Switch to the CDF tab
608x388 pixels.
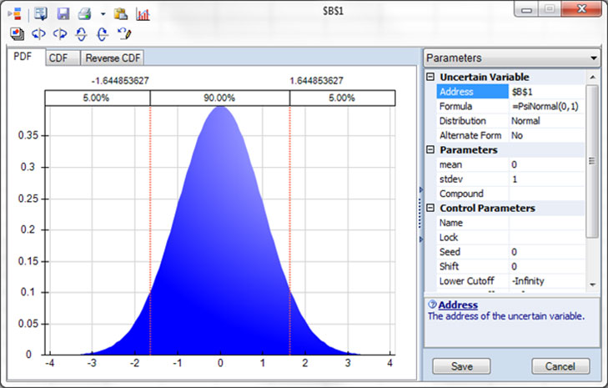58,58
